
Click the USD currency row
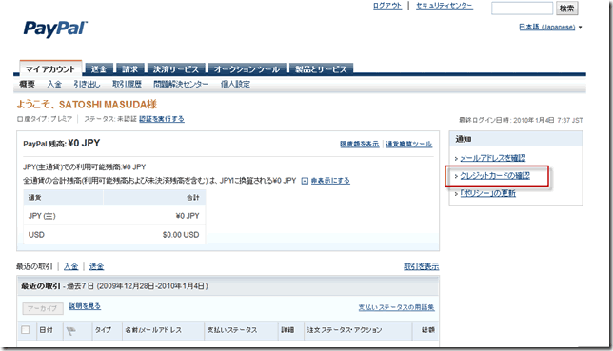click(114, 235)
